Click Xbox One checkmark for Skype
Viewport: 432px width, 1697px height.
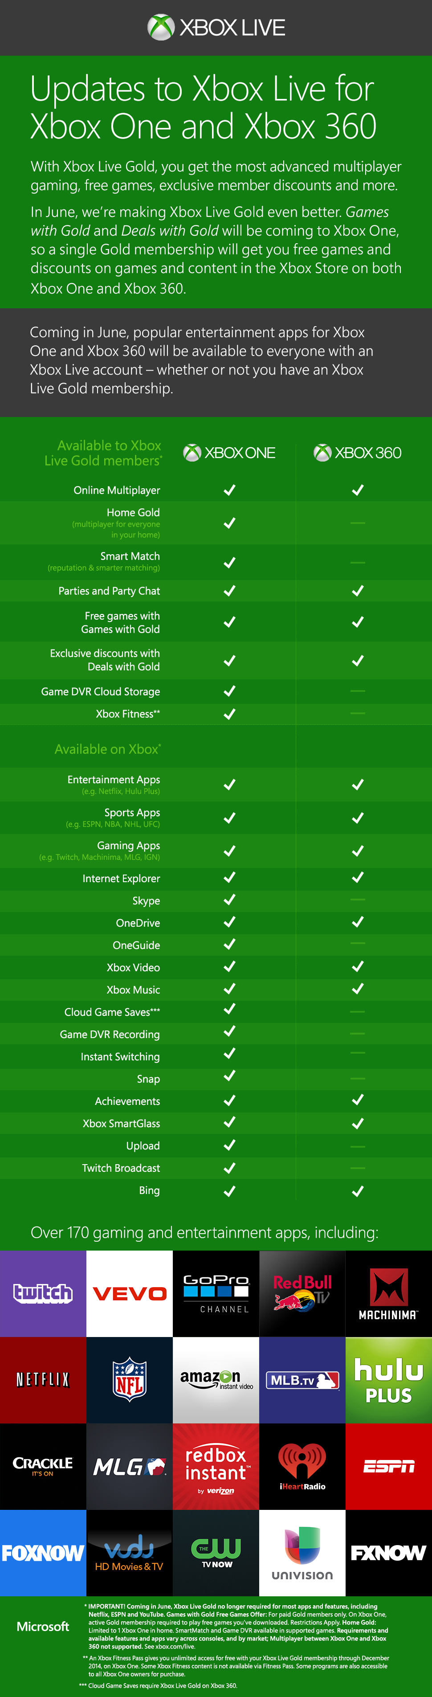coord(229,900)
